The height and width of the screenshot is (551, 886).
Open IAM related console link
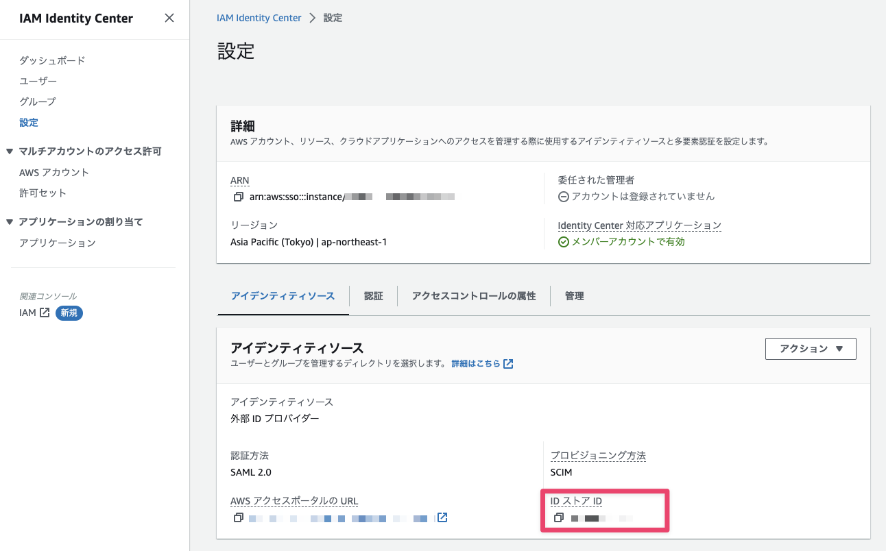click(x=27, y=313)
